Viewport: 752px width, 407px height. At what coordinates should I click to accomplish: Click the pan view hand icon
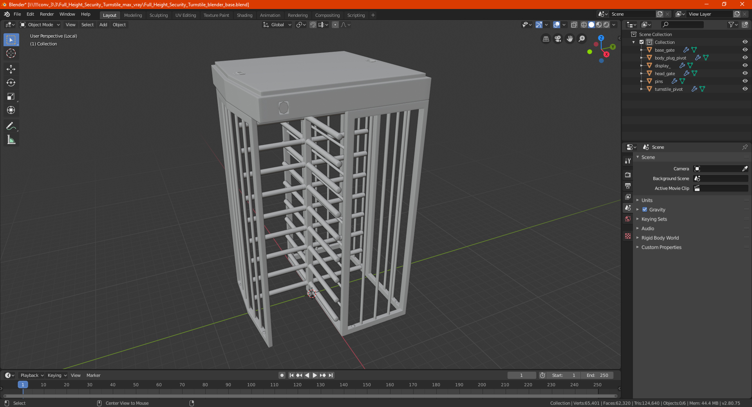tap(570, 39)
